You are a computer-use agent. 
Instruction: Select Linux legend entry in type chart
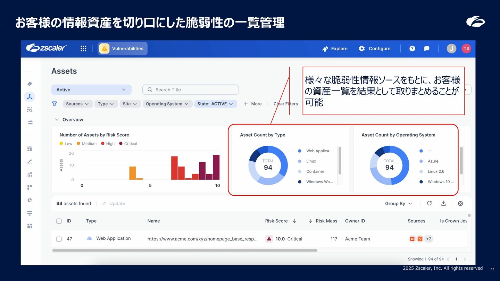[307, 161]
